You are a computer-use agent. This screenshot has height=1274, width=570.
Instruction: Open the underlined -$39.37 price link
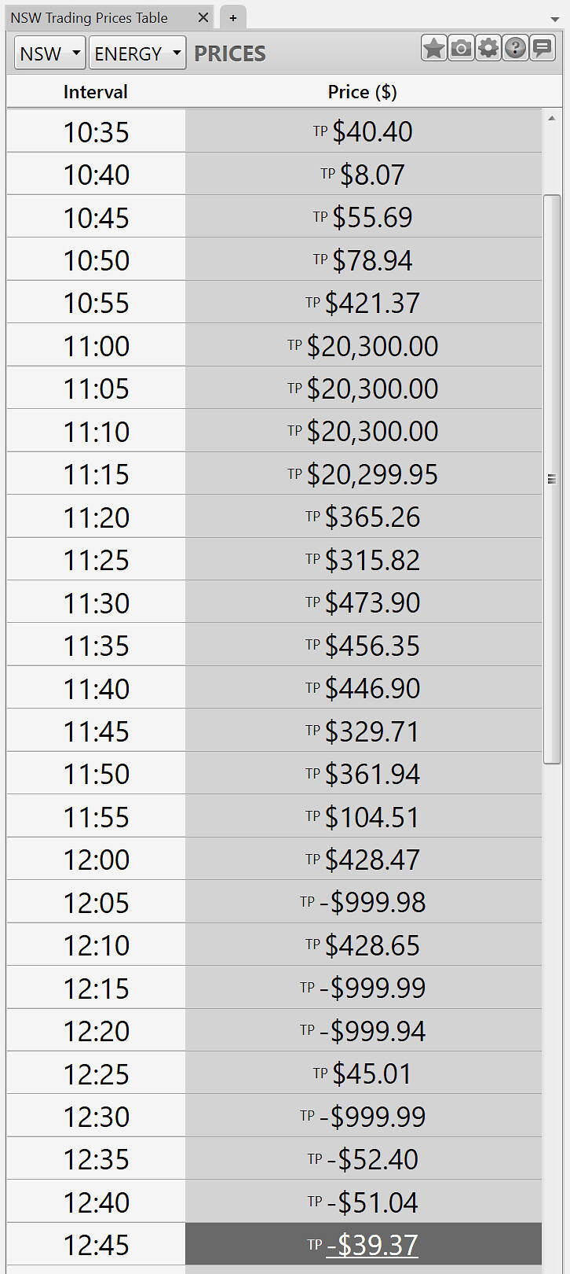coord(372,1245)
